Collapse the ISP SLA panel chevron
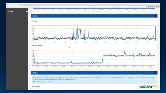The width and height of the screenshot is (166, 93). tap(156, 73)
